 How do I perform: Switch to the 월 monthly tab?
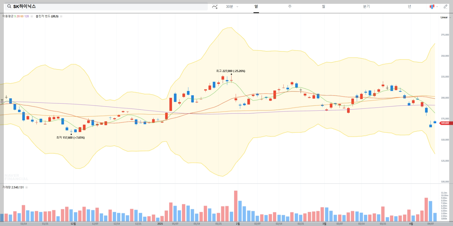click(324, 7)
